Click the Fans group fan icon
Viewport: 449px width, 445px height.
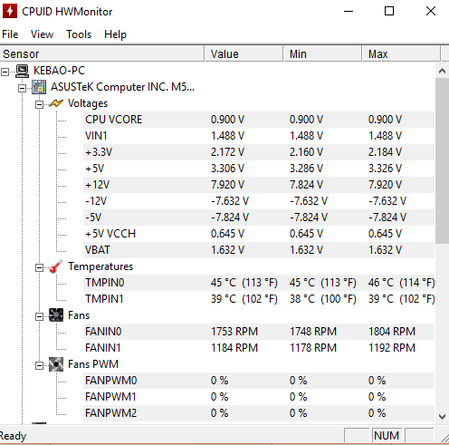tap(56, 315)
